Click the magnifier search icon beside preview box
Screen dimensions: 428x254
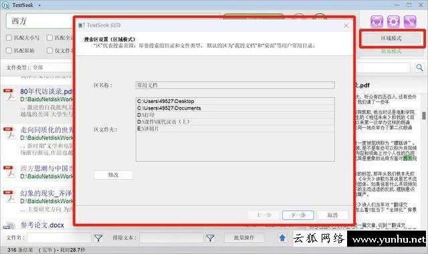click(419, 68)
